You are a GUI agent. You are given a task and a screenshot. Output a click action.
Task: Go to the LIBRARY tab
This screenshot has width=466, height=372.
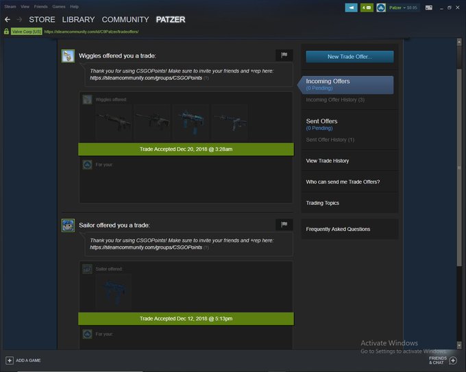click(x=78, y=20)
